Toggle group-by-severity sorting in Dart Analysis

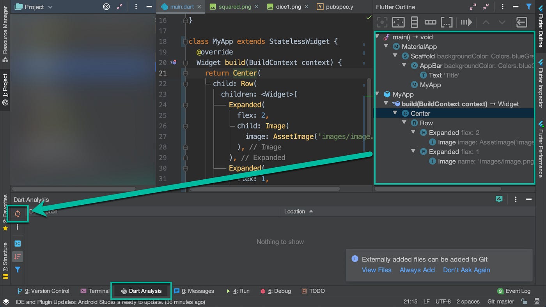pyautogui.click(x=17, y=256)
